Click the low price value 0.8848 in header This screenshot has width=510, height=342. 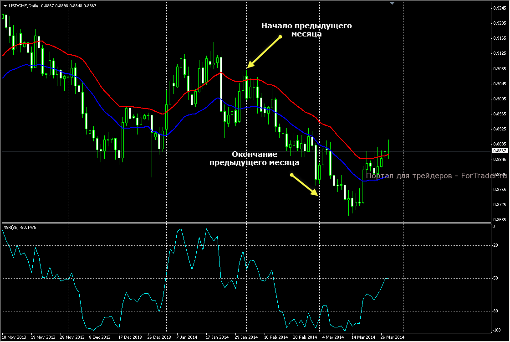[76, 6]
